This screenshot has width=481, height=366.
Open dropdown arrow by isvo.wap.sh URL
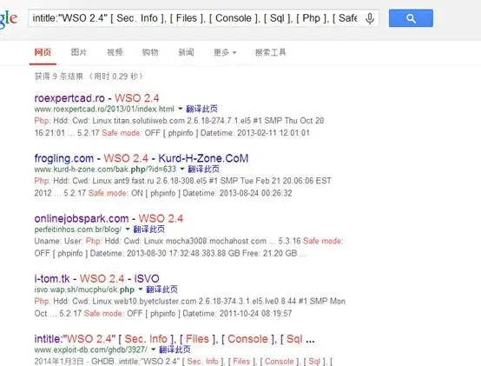point(140,289)
